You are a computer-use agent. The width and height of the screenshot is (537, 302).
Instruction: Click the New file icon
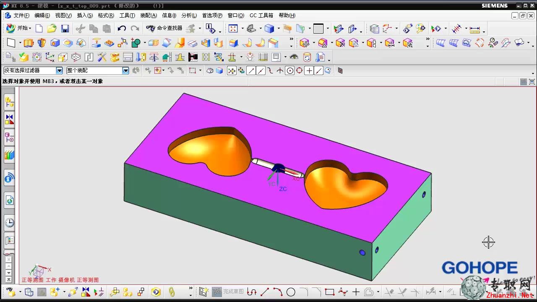(x=39, y=29)
